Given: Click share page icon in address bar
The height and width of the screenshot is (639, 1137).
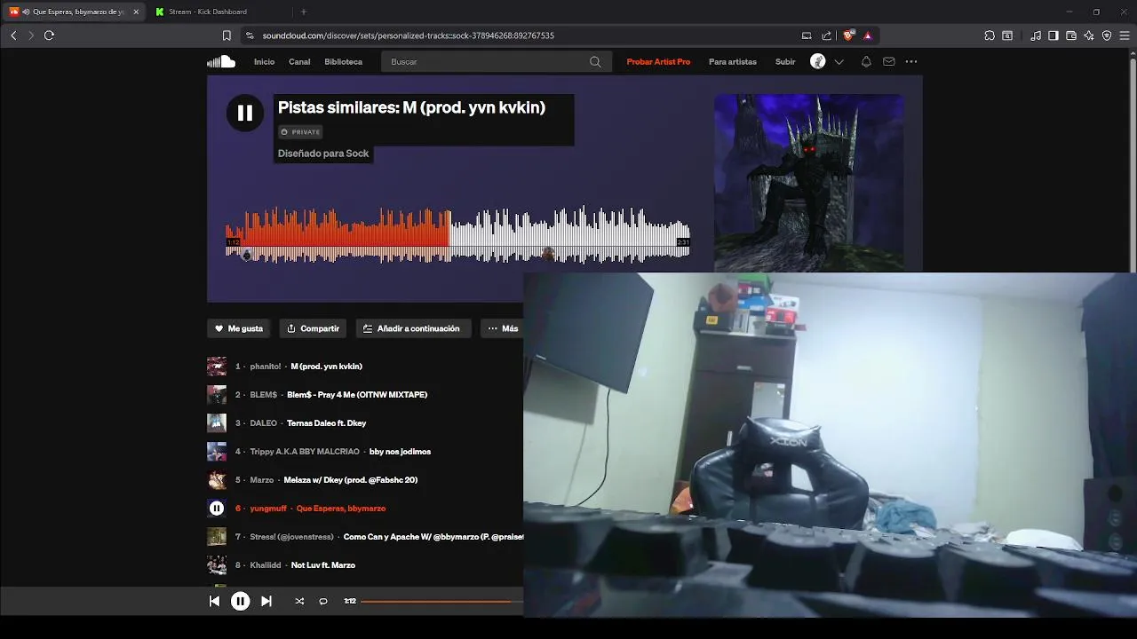Looking at the screenshot, I should [827, 35].
